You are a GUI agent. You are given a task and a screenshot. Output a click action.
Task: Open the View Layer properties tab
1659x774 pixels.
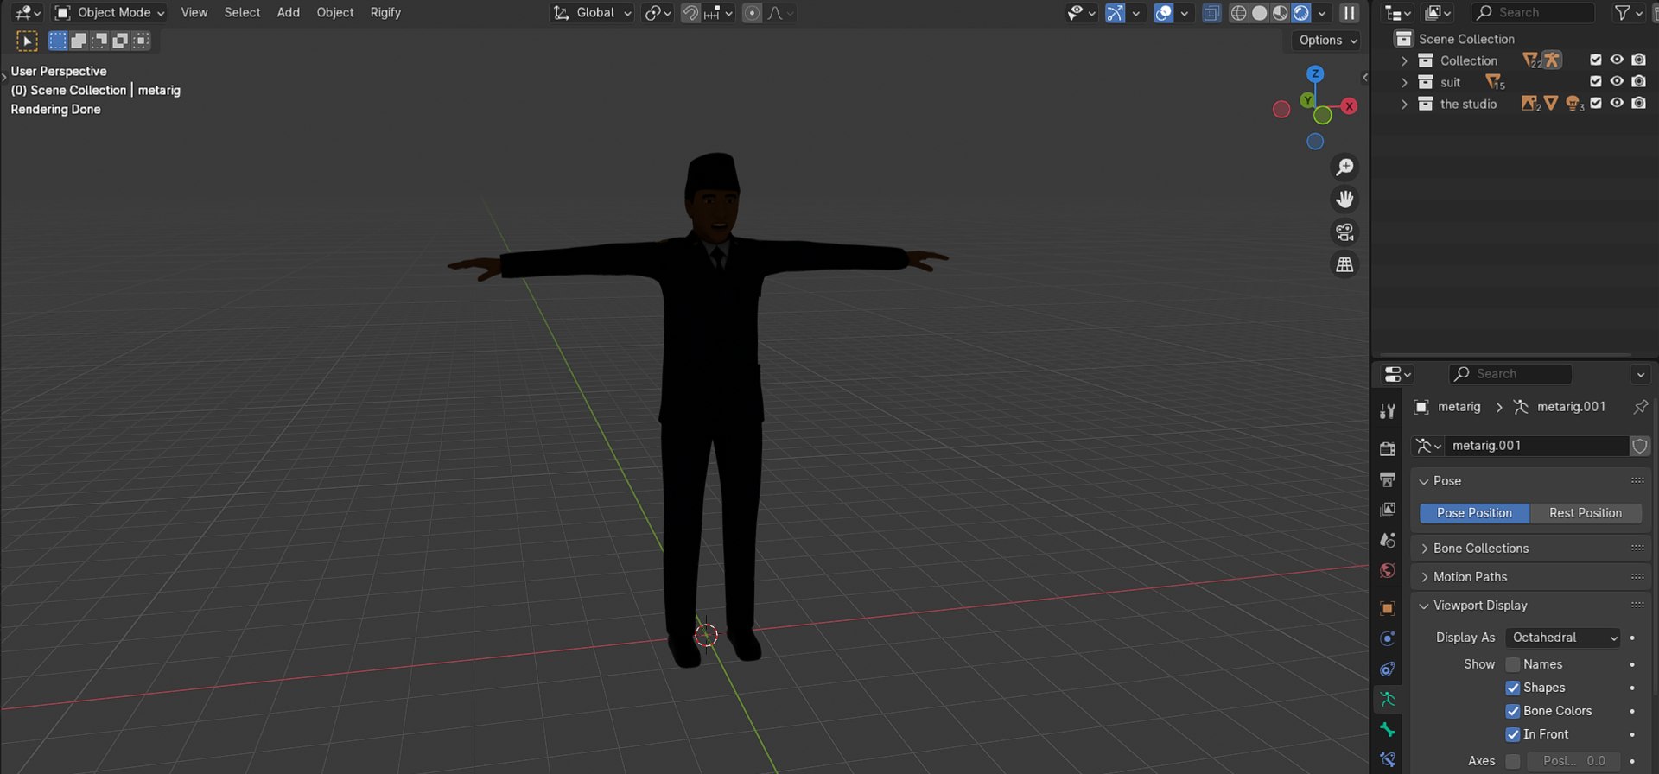point(1388,510)
